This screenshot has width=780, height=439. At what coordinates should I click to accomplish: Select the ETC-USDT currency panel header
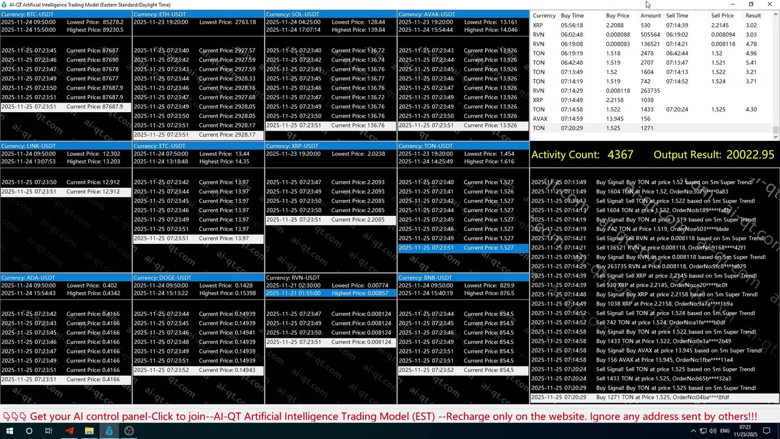(x=198, y=146)
